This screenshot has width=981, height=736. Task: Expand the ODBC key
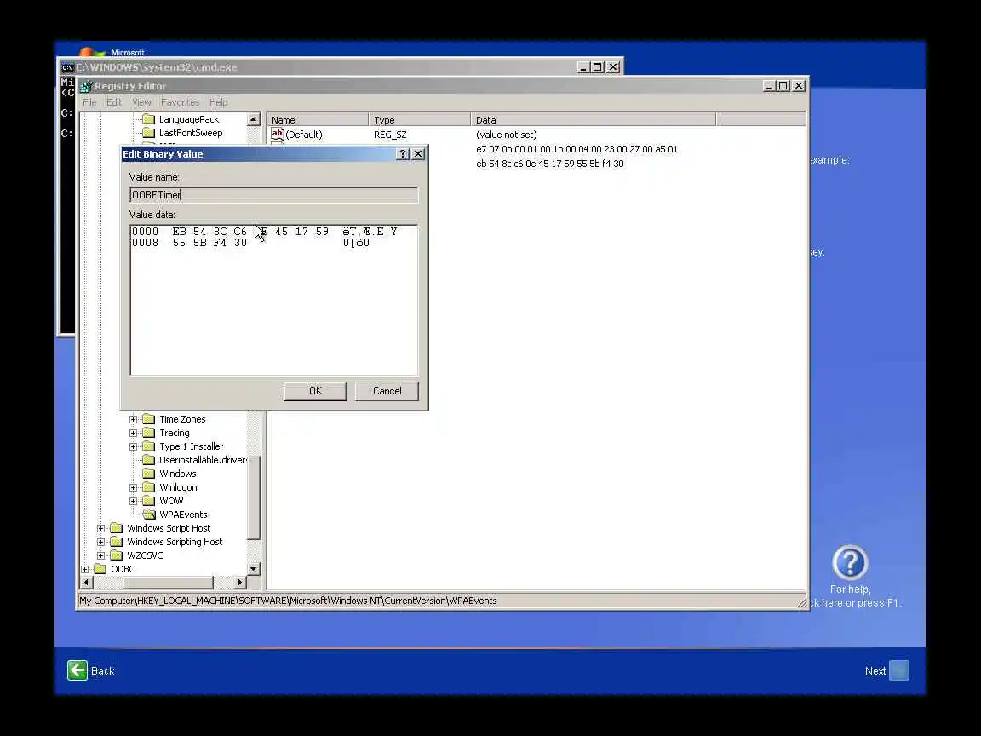pyautogui.click(x=85, y=570)
